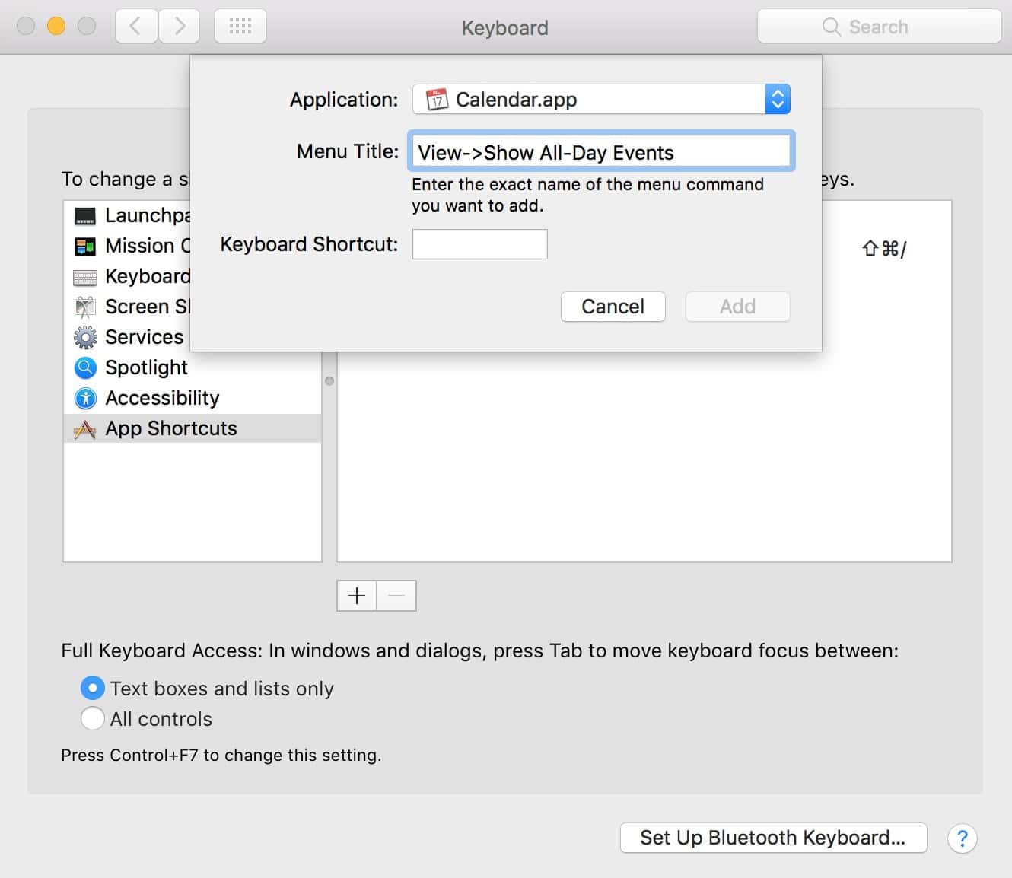Select the Spotlight magnifier icon

[x=85, y=367]
